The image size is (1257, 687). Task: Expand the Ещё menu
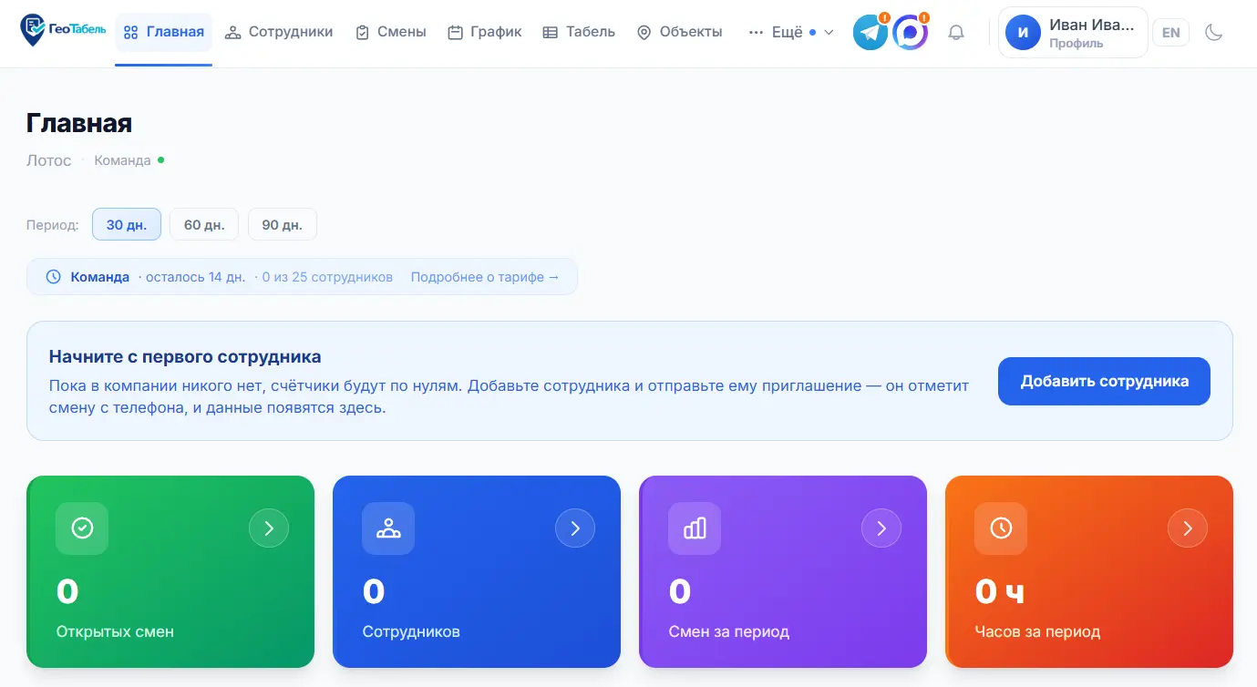coord(791,32)
